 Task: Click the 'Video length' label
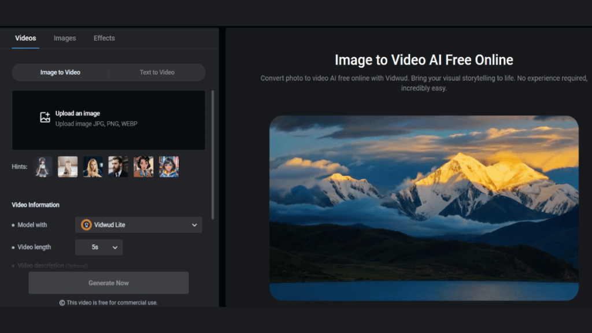(34, 247)
